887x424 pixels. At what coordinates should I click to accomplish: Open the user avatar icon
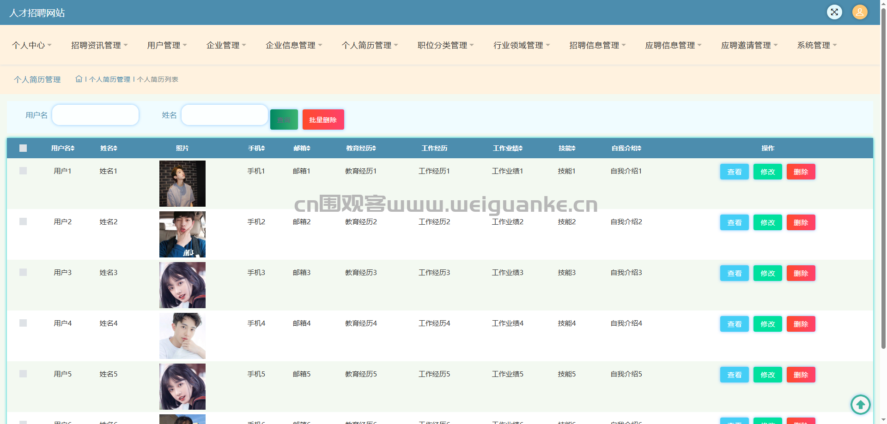pyautogui.click(x=860, y=12)
